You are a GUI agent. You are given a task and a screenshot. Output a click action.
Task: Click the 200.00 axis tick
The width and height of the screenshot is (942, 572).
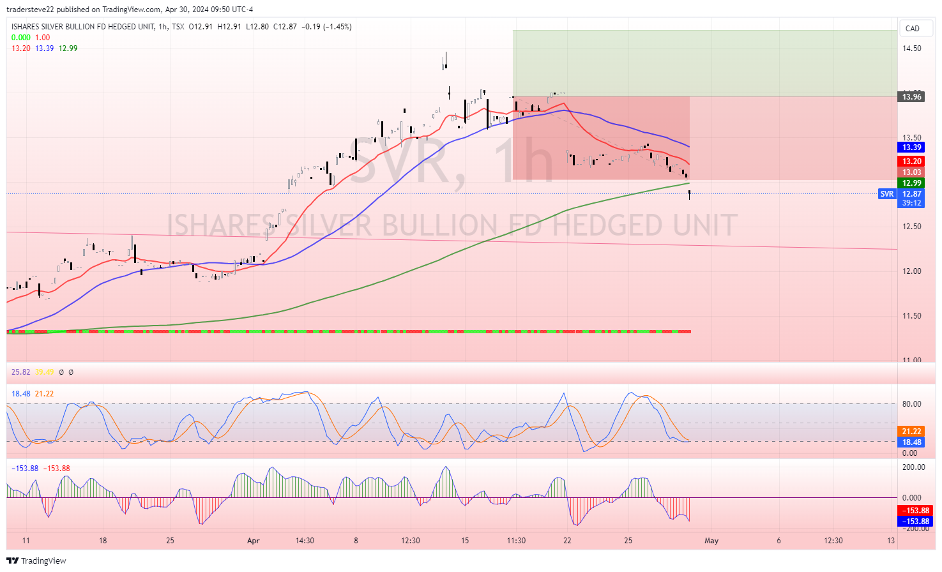point(913,467)
